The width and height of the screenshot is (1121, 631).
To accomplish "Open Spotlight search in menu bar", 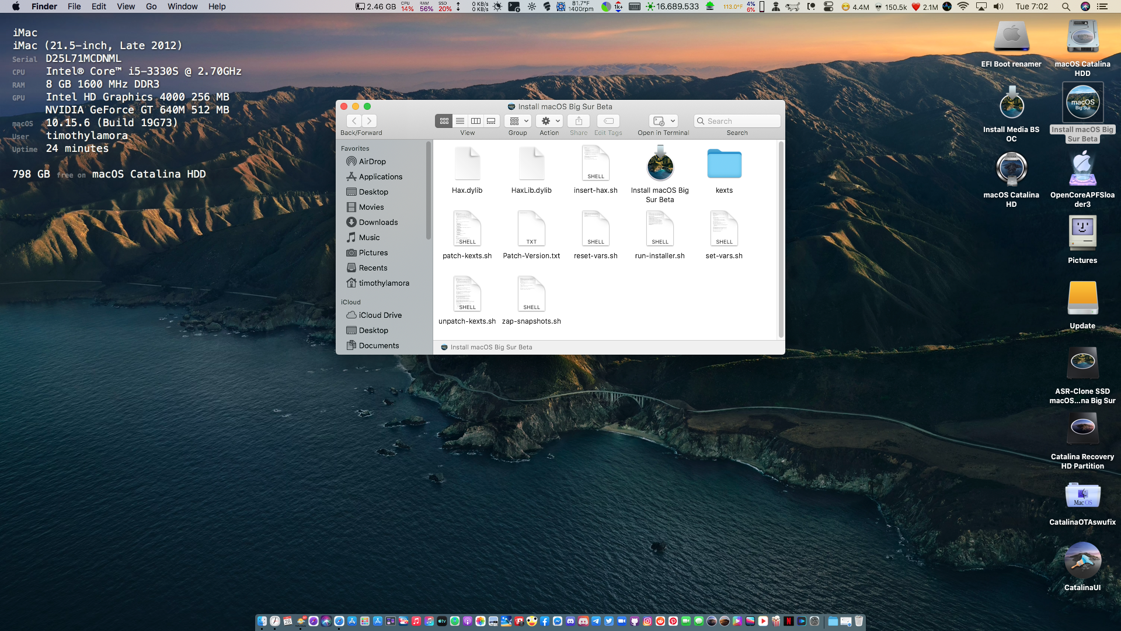I will tap(1066, 6).
